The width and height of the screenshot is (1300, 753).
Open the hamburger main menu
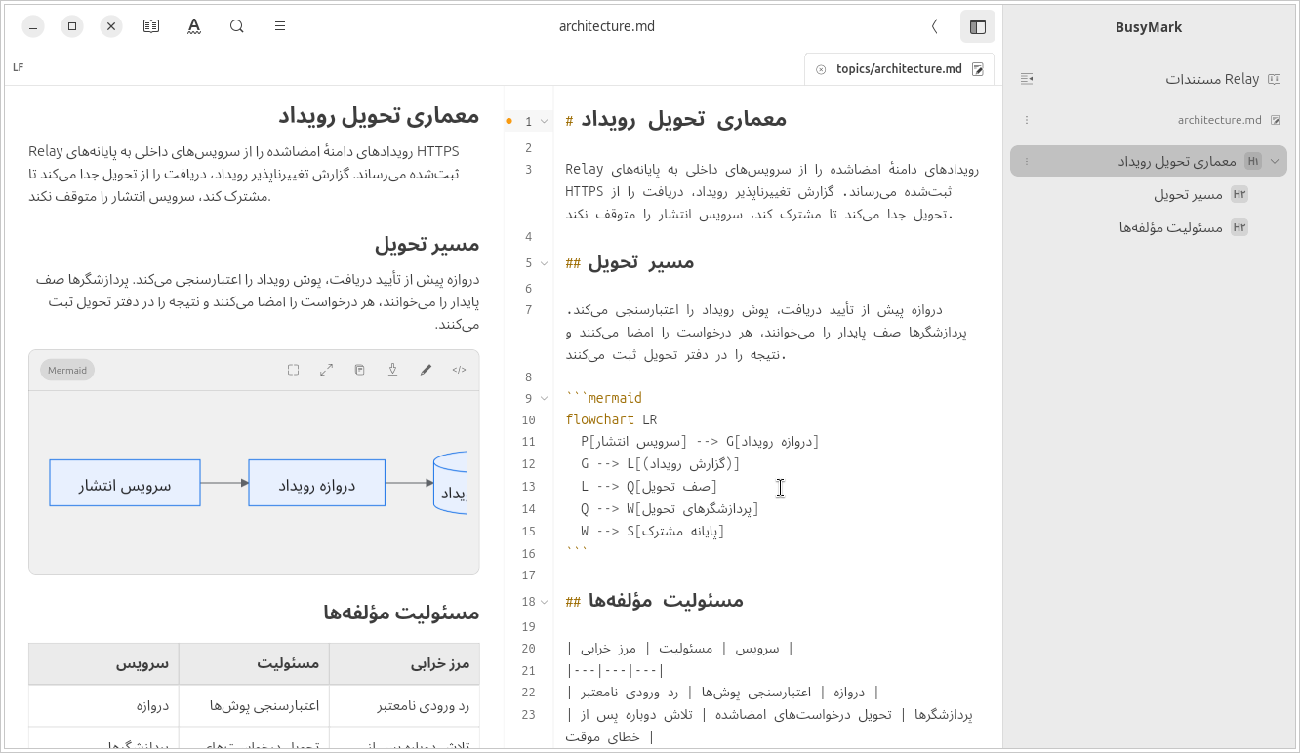point(280,26)
